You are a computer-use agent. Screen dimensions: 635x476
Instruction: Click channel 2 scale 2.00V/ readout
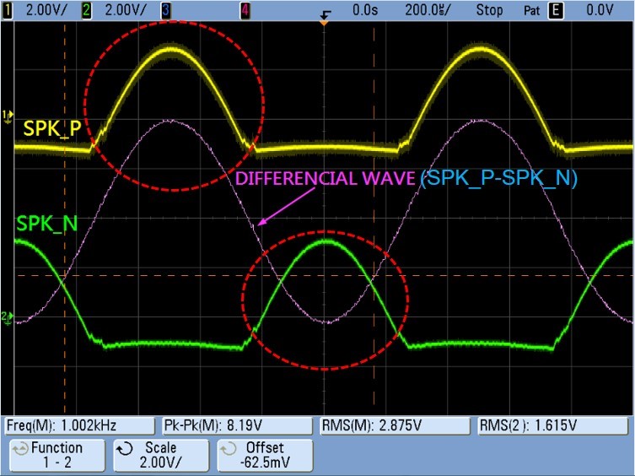[126, 10]
